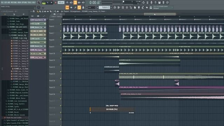Expand the KSHMR_Sub_Drops folder
The image size is (224, 126).
(16, 24)
